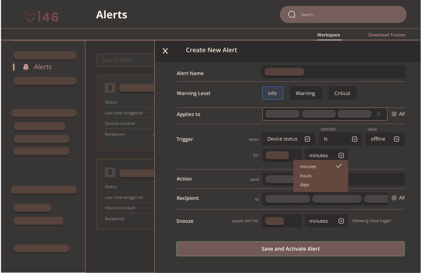
Task: Select the Critical warning level
Action: tap(342, 93)
